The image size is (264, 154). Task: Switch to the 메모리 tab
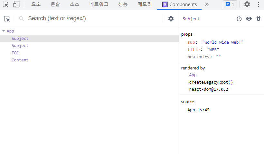click(145, 5)
